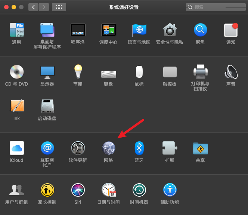Select the 时间机器 Time Machine icon
248x215 pixels.
point(139,190)
